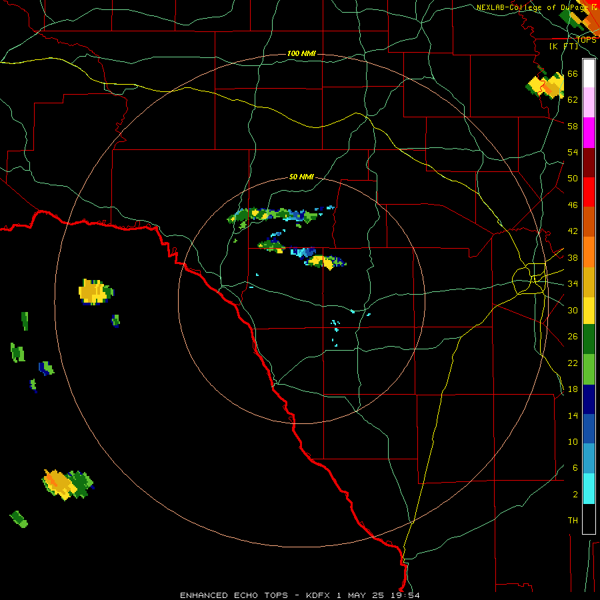600x600 pixels.
Task: Click the "100 NMI" range ring label
Action: pos(301,53)
